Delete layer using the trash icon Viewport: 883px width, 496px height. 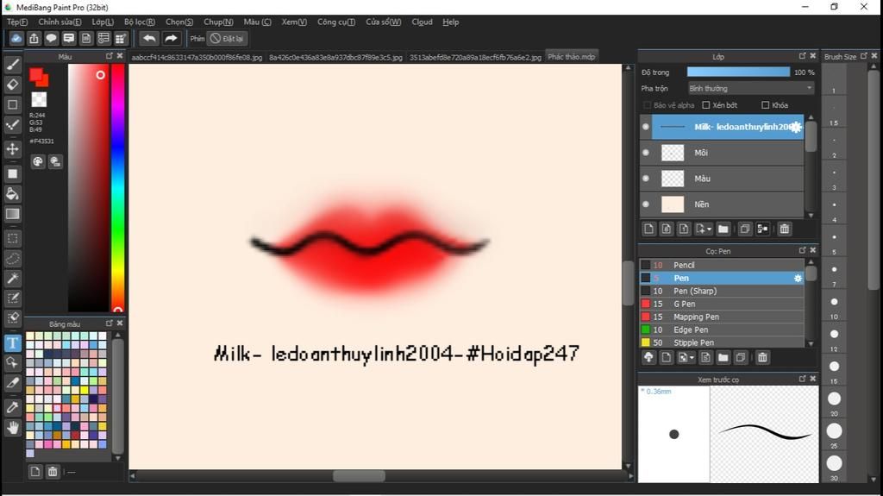tap(784, 229)
